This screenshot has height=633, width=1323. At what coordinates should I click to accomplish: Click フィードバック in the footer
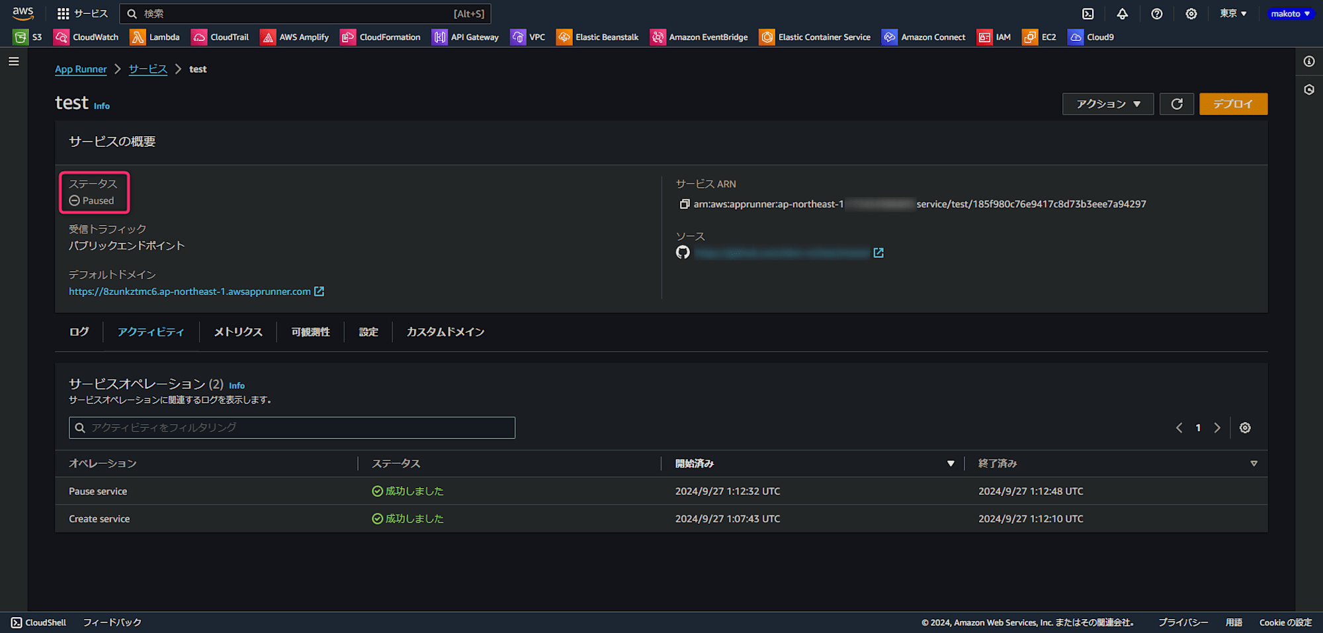point(112,622)
